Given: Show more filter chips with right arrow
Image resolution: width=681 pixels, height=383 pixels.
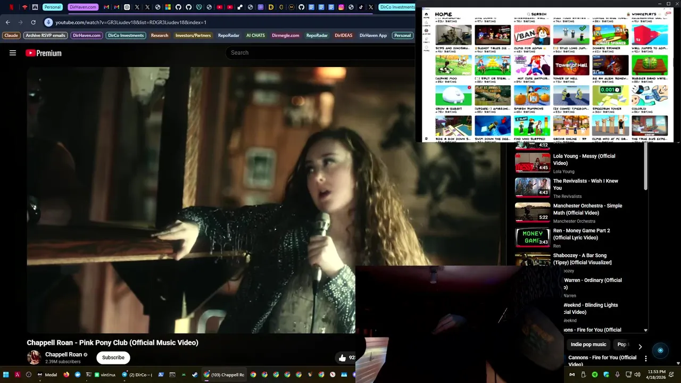Looking at the screenshot, I should (x=640, y=346).
